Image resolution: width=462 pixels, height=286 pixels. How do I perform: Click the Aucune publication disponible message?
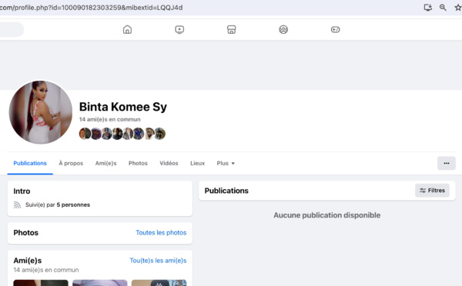(x=326, y=215)
